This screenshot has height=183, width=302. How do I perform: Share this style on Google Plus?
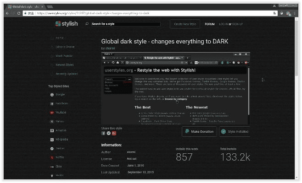click(x=114, y=133)
